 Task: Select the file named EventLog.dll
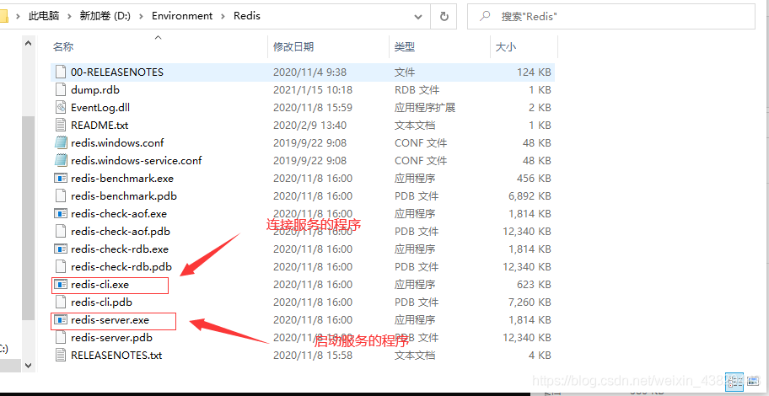coord(100,107)
